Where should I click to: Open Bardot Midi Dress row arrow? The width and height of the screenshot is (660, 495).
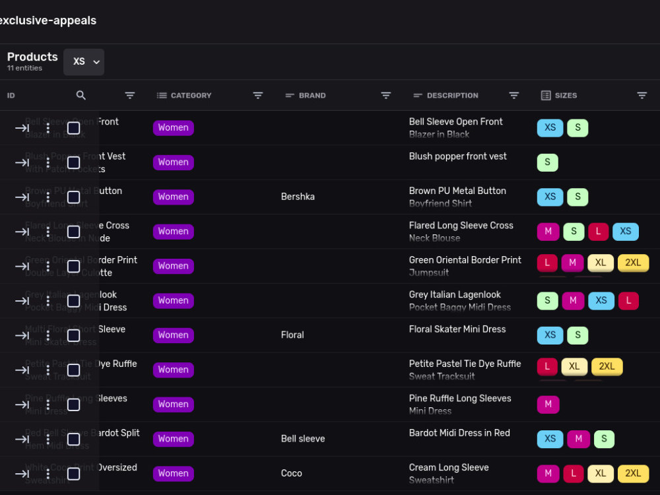tap(22, 439)
